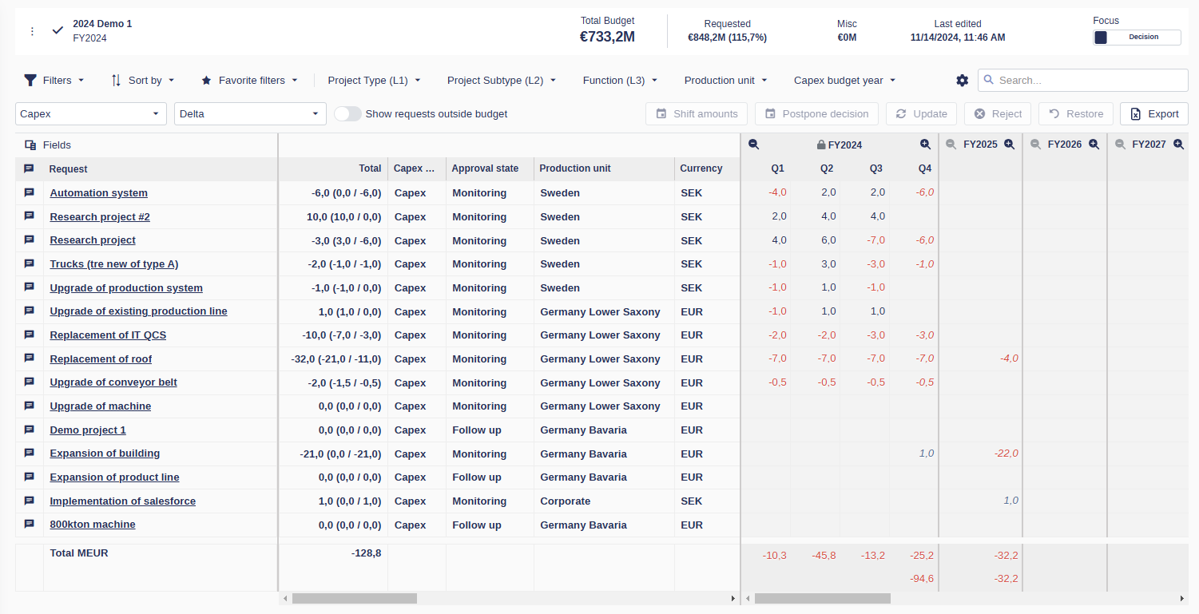Zoom in FY2024 with plus magnifier
Screen dimensions: 1199x614
[x=925, y=145]
